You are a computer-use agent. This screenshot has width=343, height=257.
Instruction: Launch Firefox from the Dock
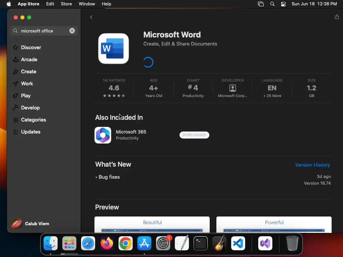(x=107, y=243)
